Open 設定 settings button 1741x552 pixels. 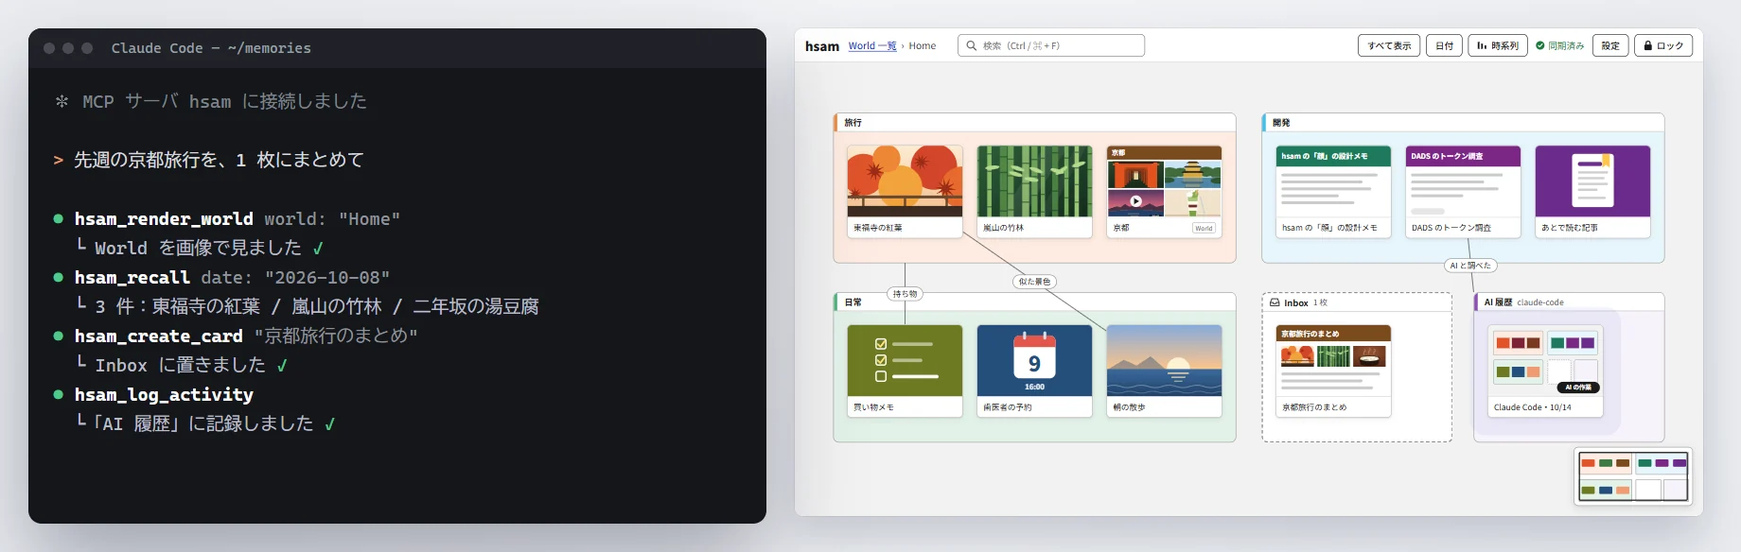[1610, 45]
